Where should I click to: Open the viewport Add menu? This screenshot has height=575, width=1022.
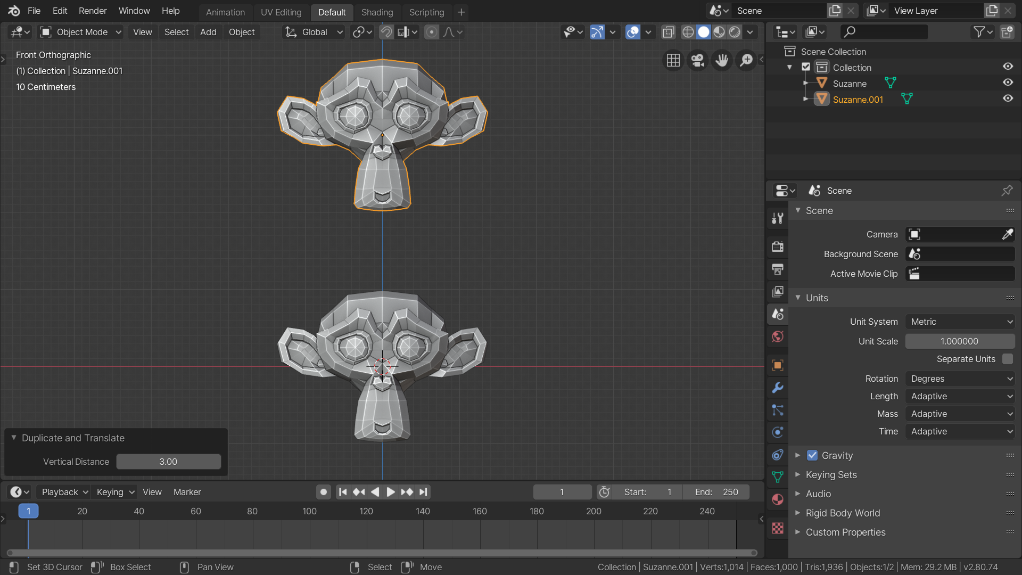pyautogui.click(x=208, y=32)
